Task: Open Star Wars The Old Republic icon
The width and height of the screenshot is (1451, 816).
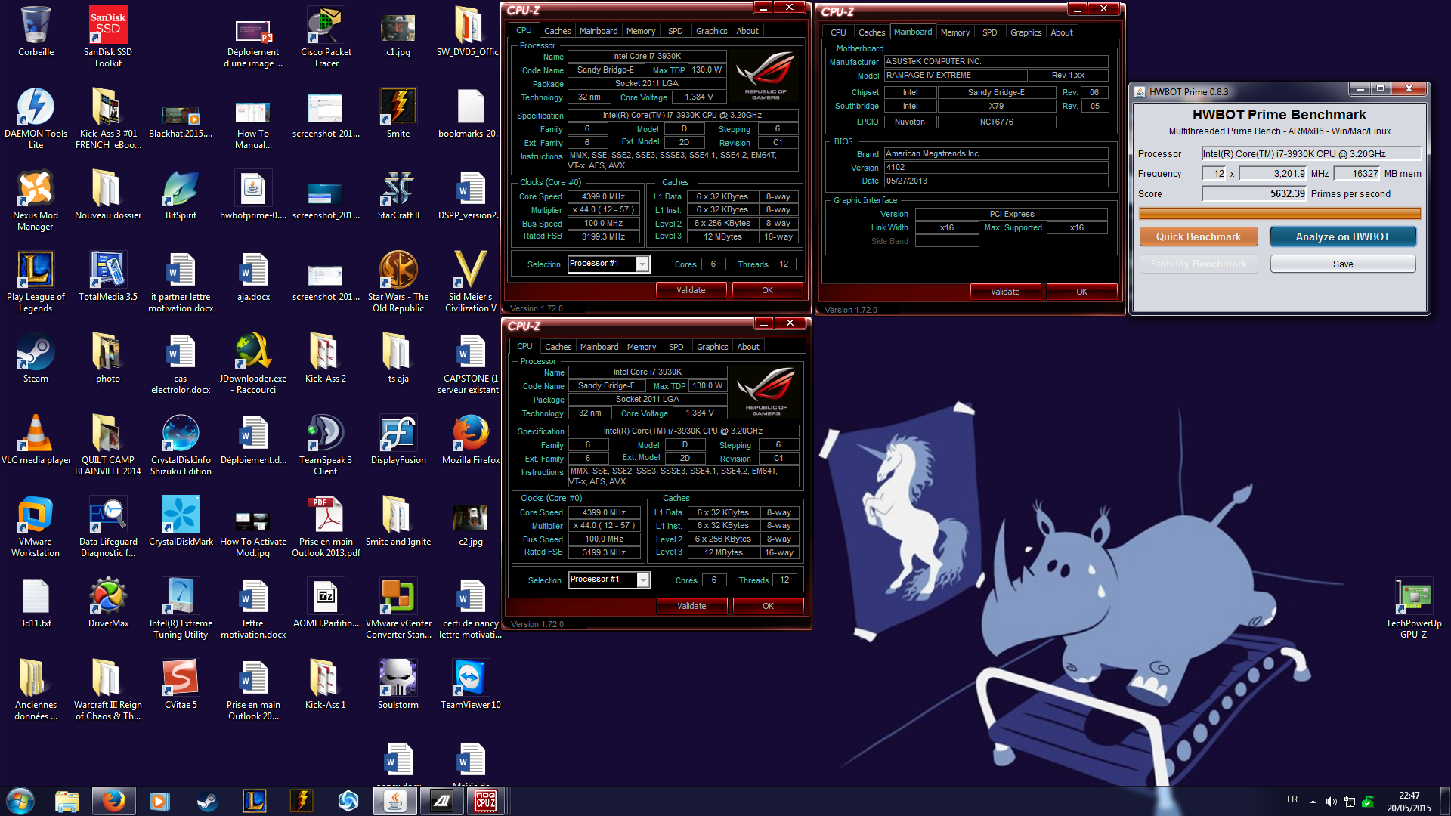Action: point(398,281)
